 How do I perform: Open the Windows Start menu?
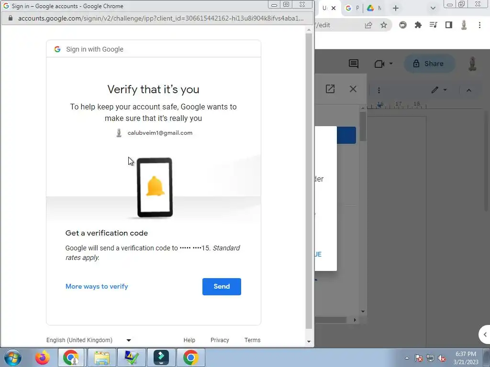pos(13,357)
